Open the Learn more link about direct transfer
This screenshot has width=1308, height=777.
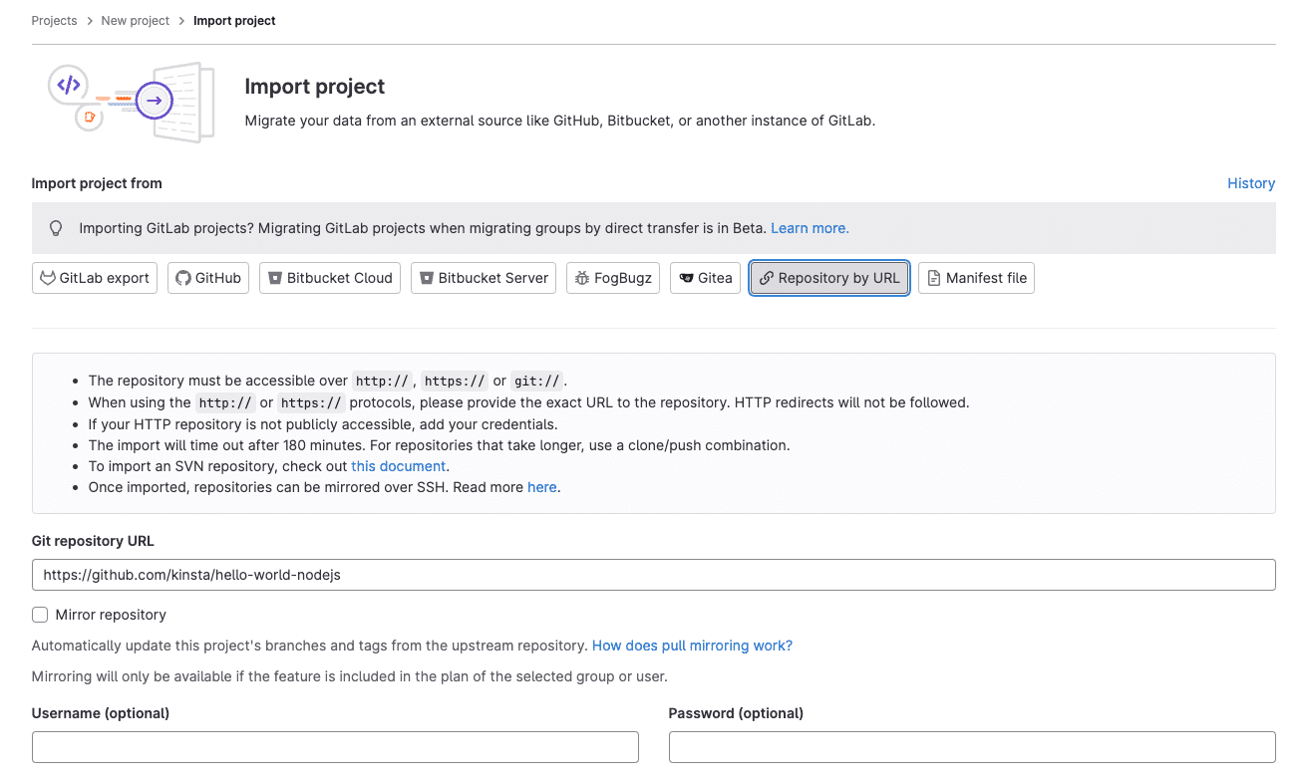pos(809,228)
